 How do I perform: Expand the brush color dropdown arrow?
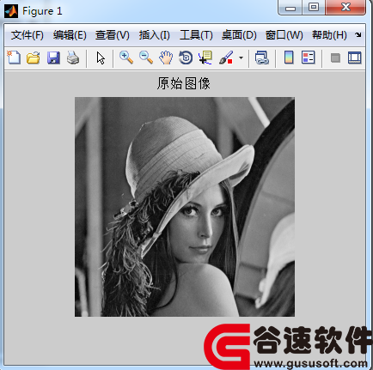coord(241,58)
